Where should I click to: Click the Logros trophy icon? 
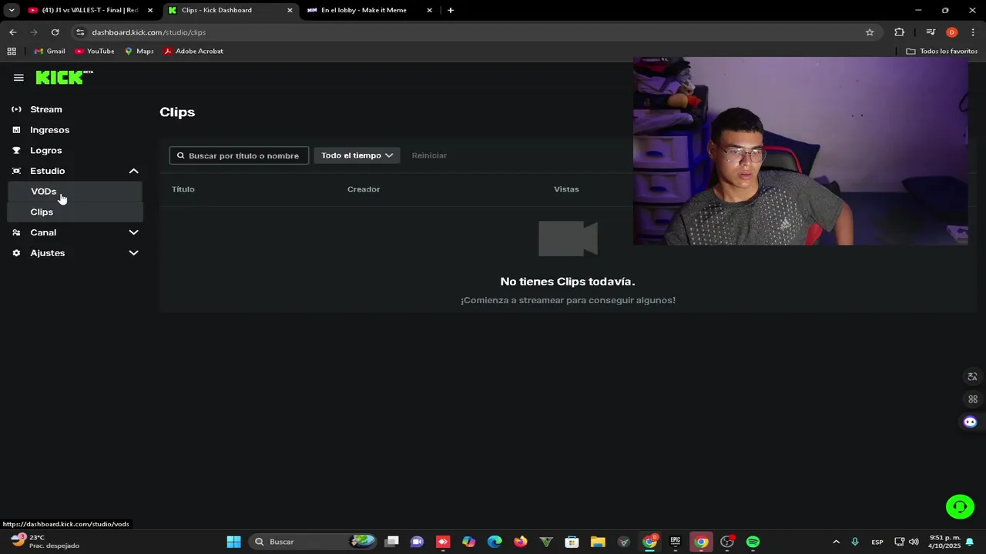(x=16, y=150)
